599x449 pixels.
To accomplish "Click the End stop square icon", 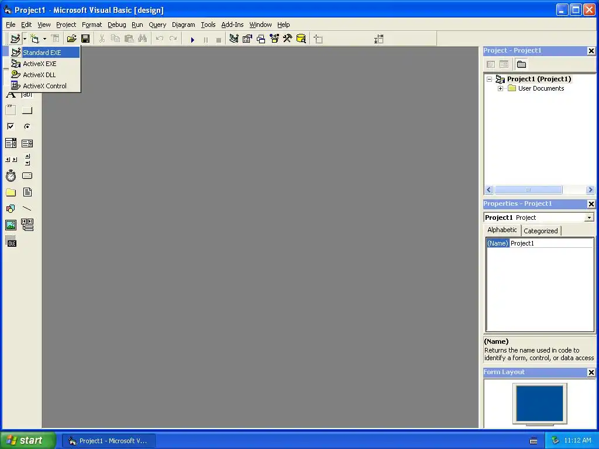I will (219, 39).
